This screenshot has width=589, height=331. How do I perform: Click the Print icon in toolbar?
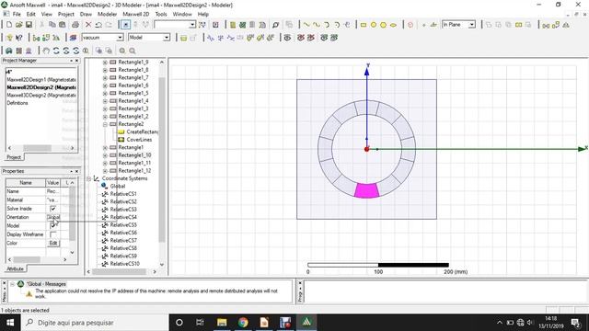[x=75, y=25]
